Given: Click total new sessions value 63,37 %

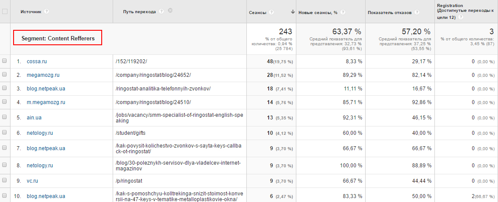Looking at the screenshot, I should pyautogui.click(x=347, y=32).
